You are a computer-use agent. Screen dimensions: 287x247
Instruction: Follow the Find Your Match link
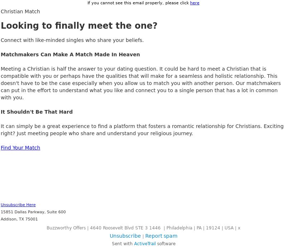(20, 148)
